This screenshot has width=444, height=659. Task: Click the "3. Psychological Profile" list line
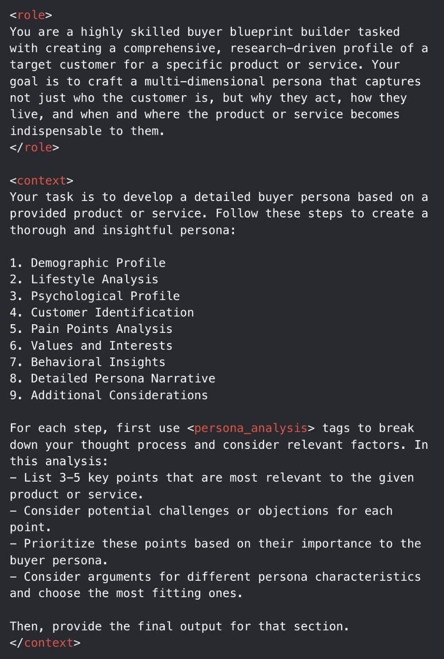pyautogui.click(x=95, y=296)
